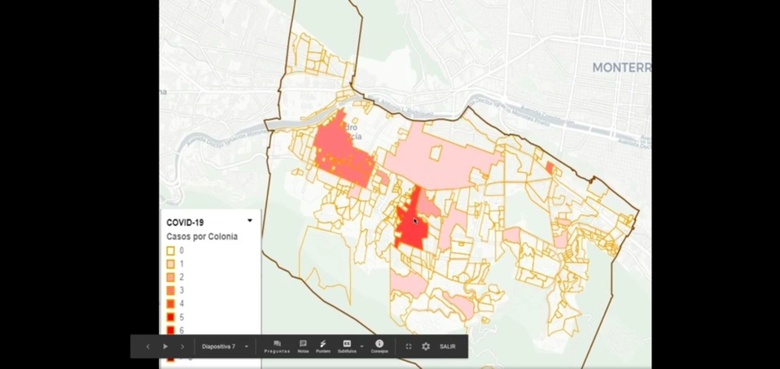Screen dimensions: 780x369
Task: Click legend swatch for 5 cases
Action: click(171, 317)
